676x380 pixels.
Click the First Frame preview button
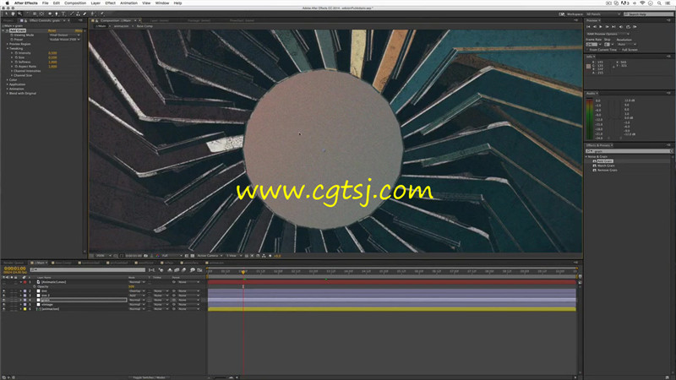[588, 27]
